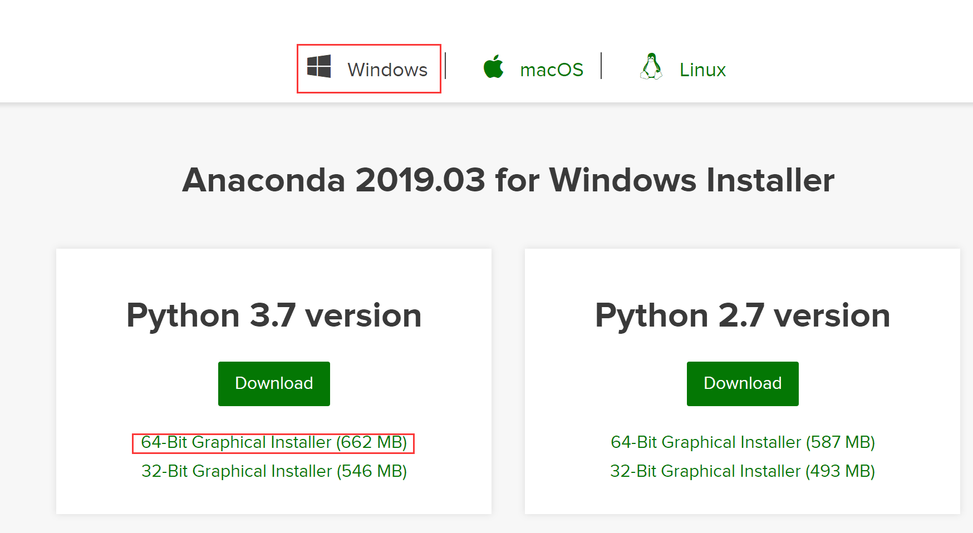Screen dimensions: 973x533
Task: Click the green Apple logo icon
Action: [493, 67]
